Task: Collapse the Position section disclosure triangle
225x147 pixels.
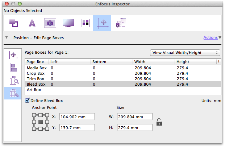Action: click(x=7, y=37)
